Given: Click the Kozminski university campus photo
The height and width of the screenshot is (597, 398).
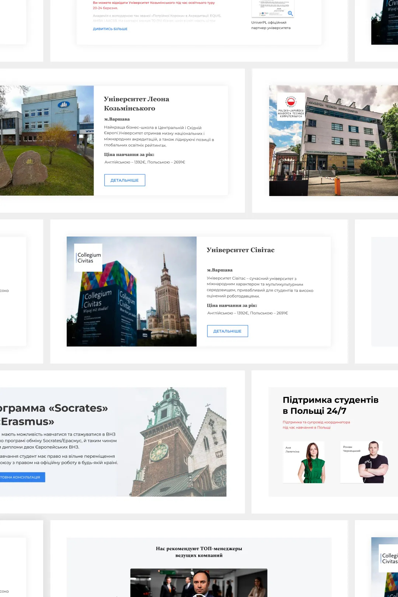Looking at the screenshot, I should pos(47,140).
